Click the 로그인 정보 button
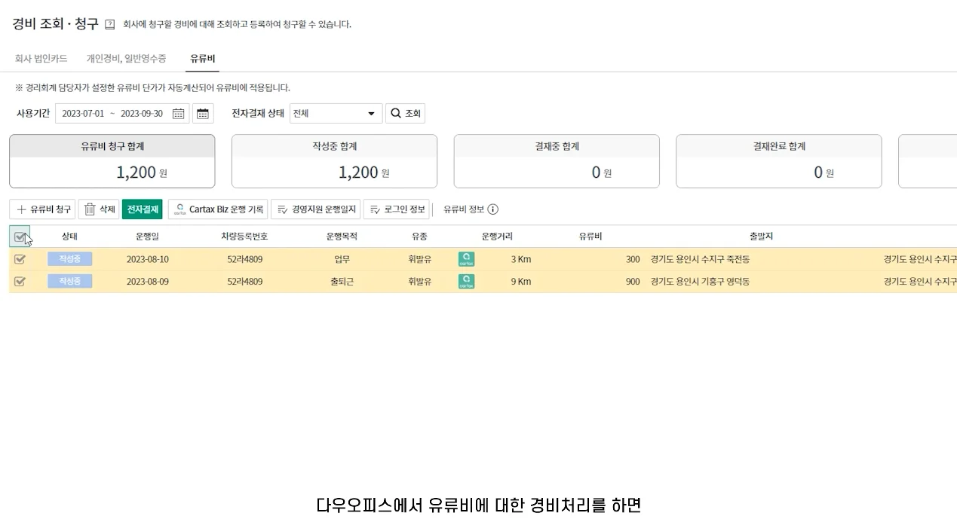The image size is (957, 522). tap(397, 209)
